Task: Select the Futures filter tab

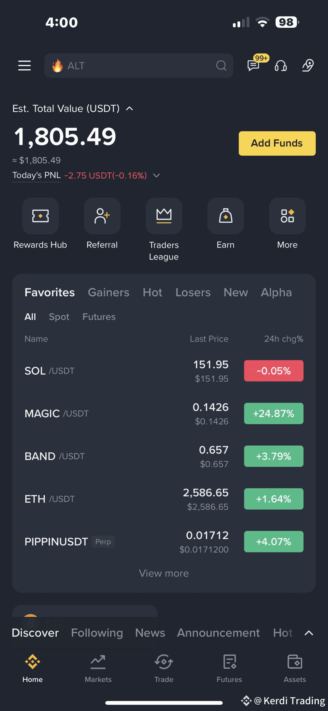Action: (99, 317)
